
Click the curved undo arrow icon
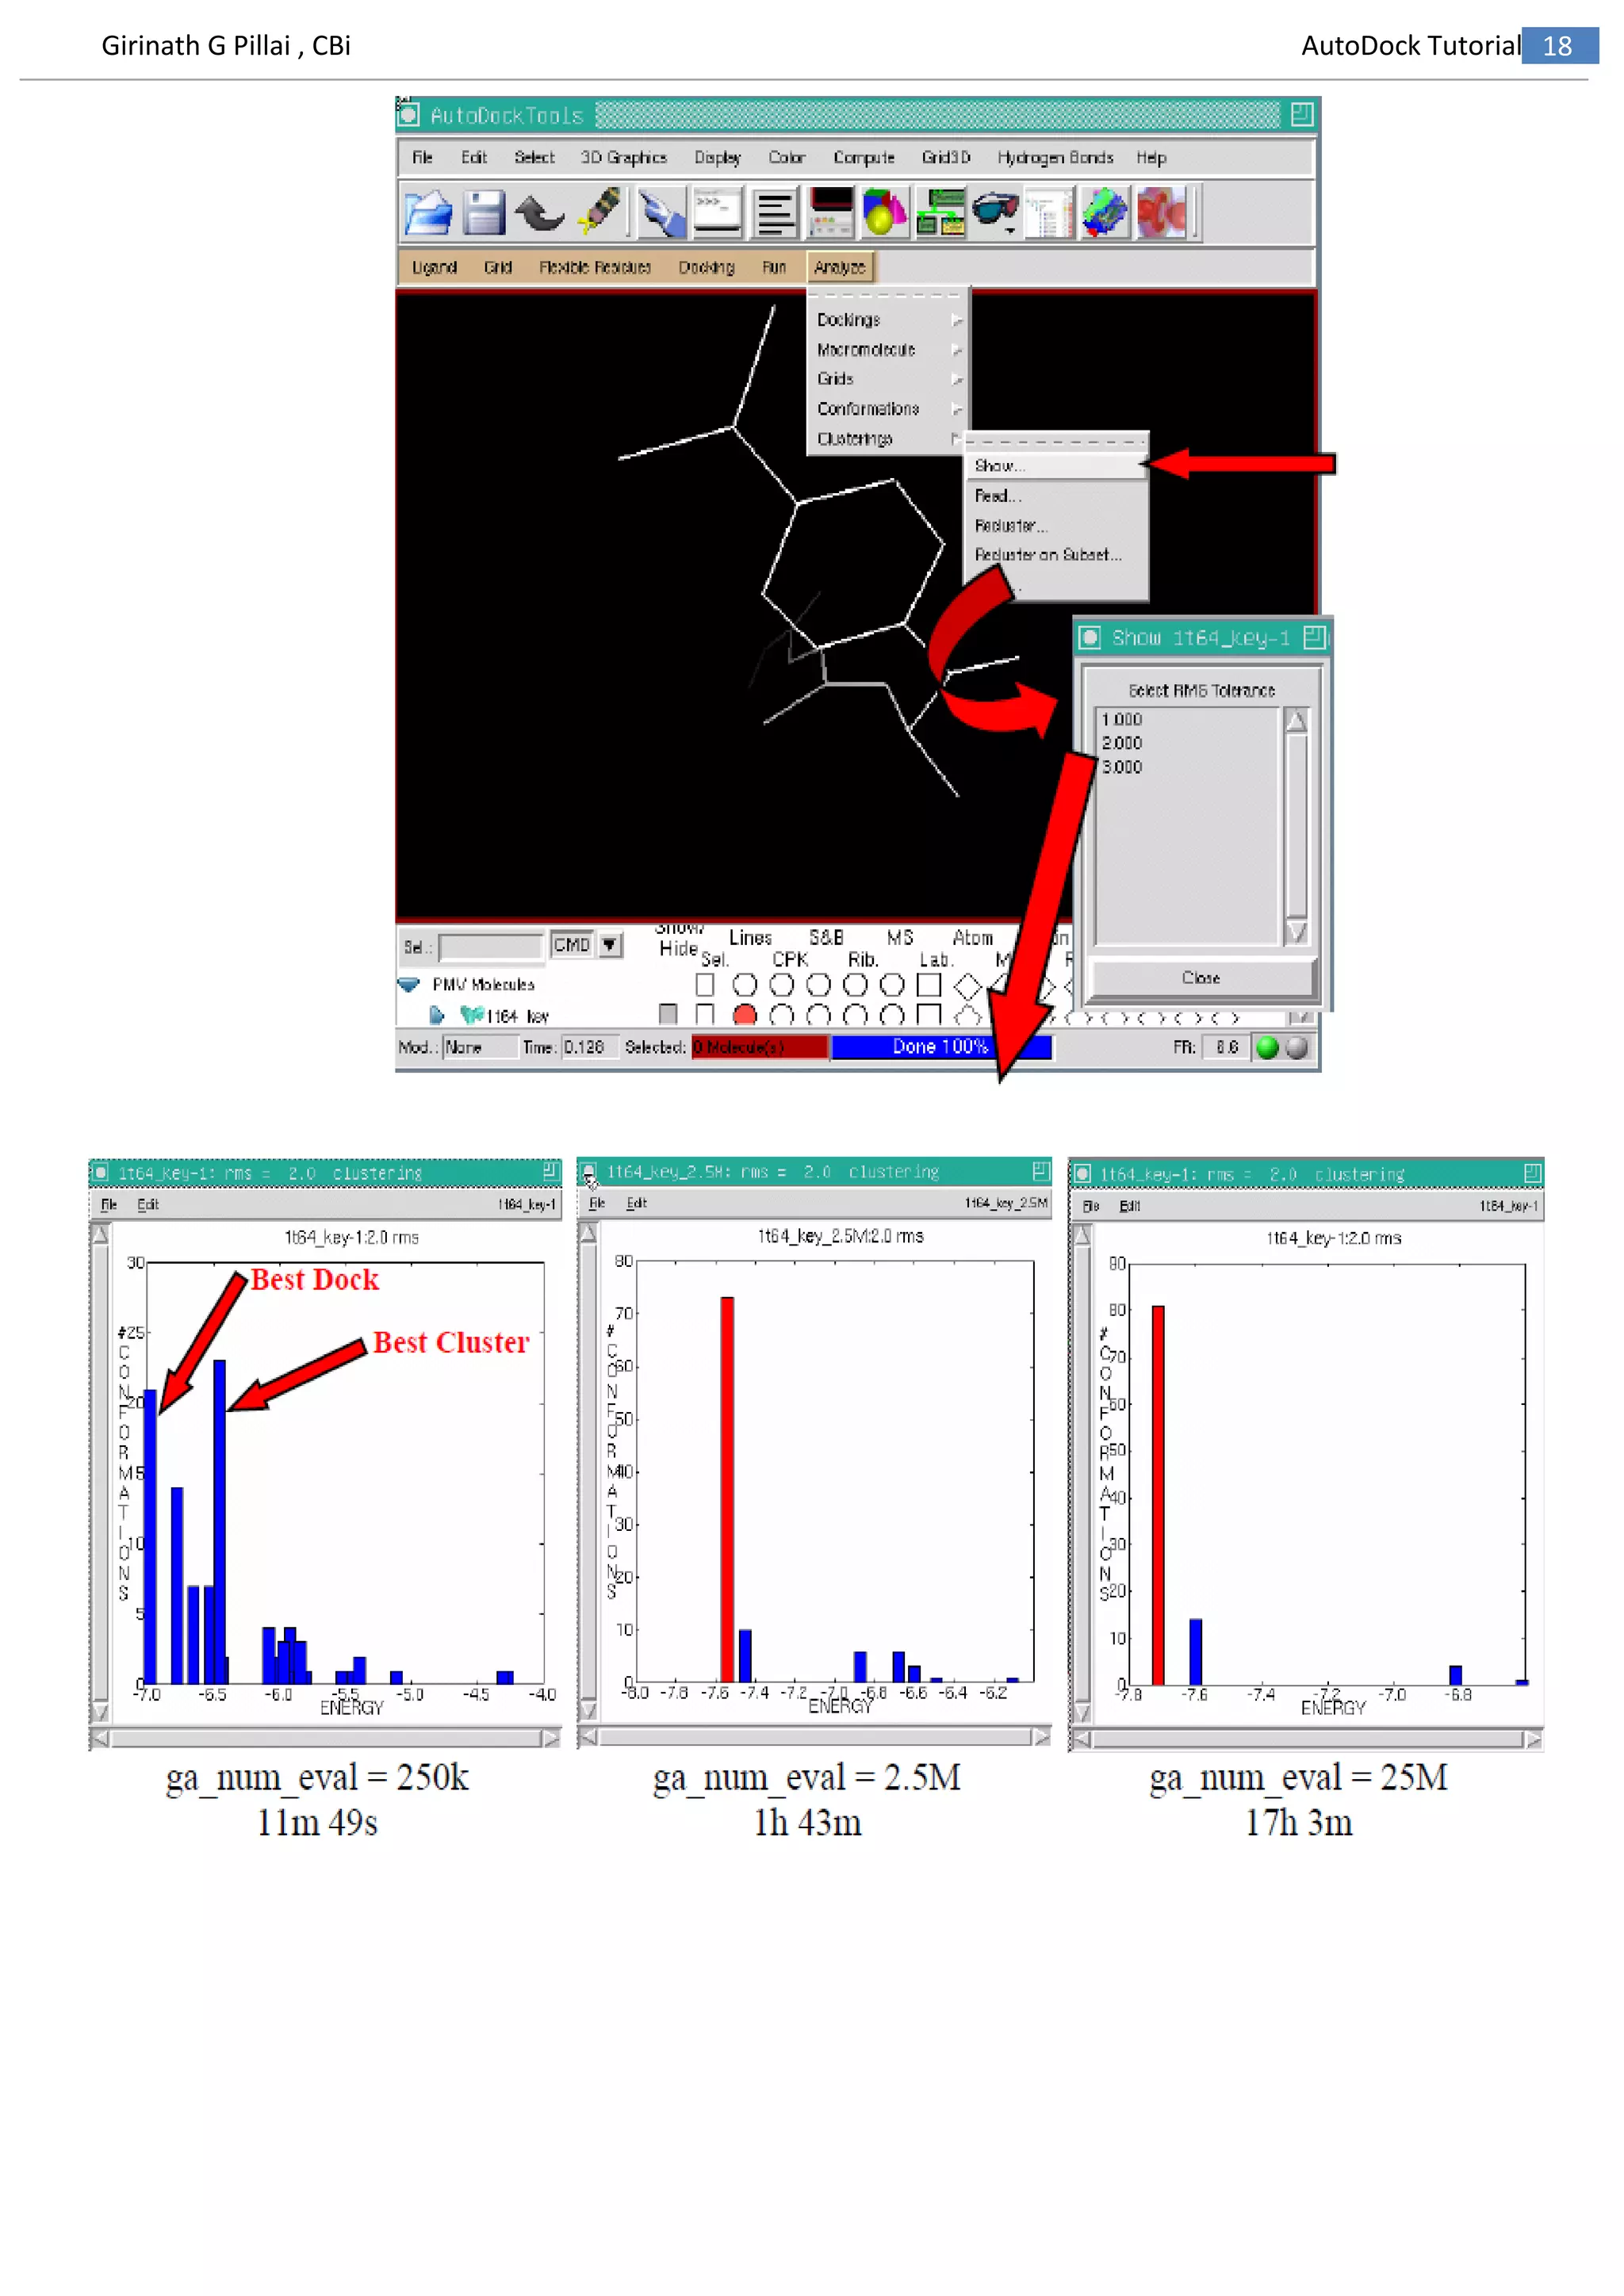pos(540,213)
